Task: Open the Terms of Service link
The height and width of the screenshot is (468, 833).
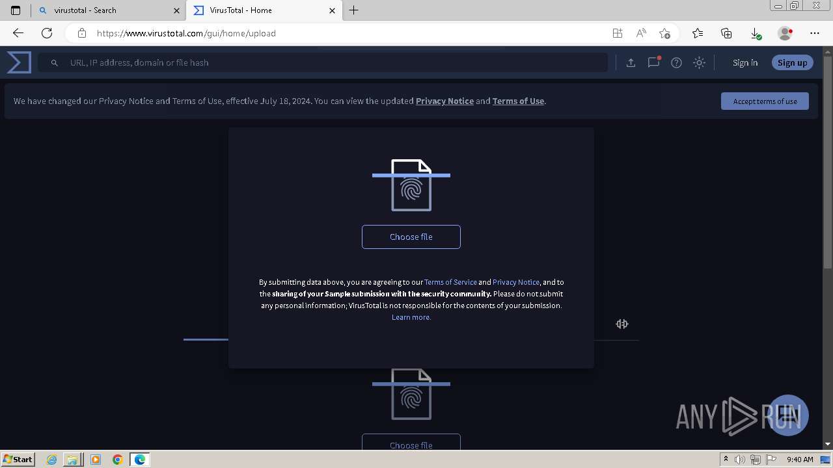Action: [x=450, y=282]
